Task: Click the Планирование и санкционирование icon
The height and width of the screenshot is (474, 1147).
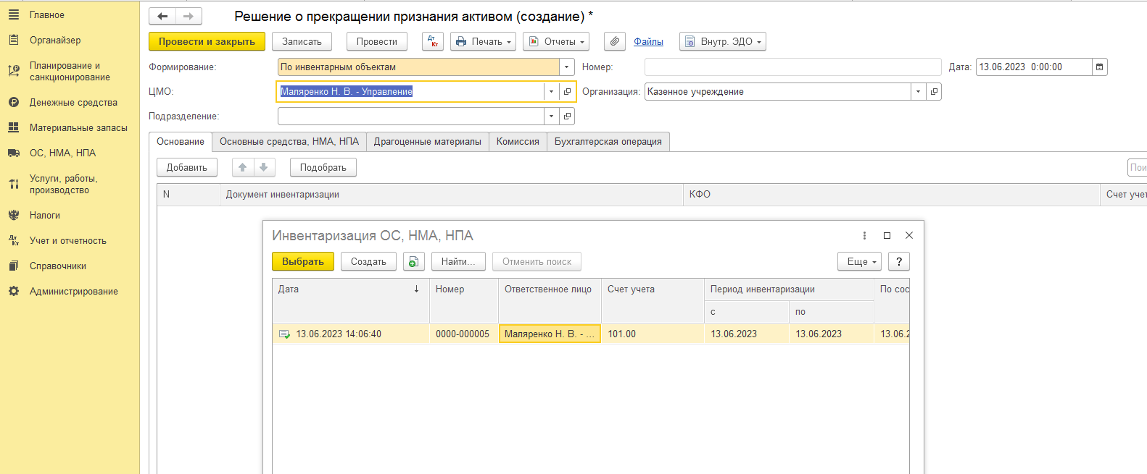Action: [x=13, y=71]
